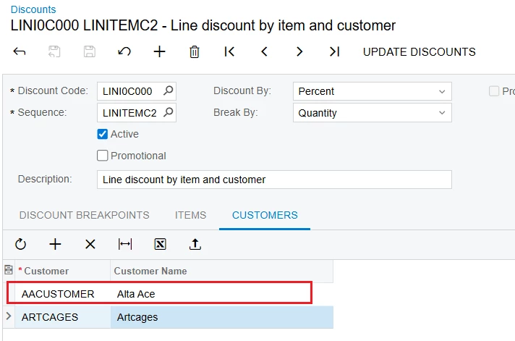Add new discount record with plus icon
515x341 pixels.
pyautogui.click(x=160, y=52)
